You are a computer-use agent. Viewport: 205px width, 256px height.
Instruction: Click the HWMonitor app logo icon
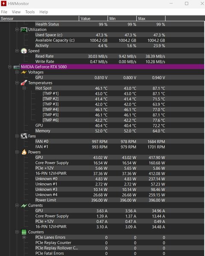[3, 3]
